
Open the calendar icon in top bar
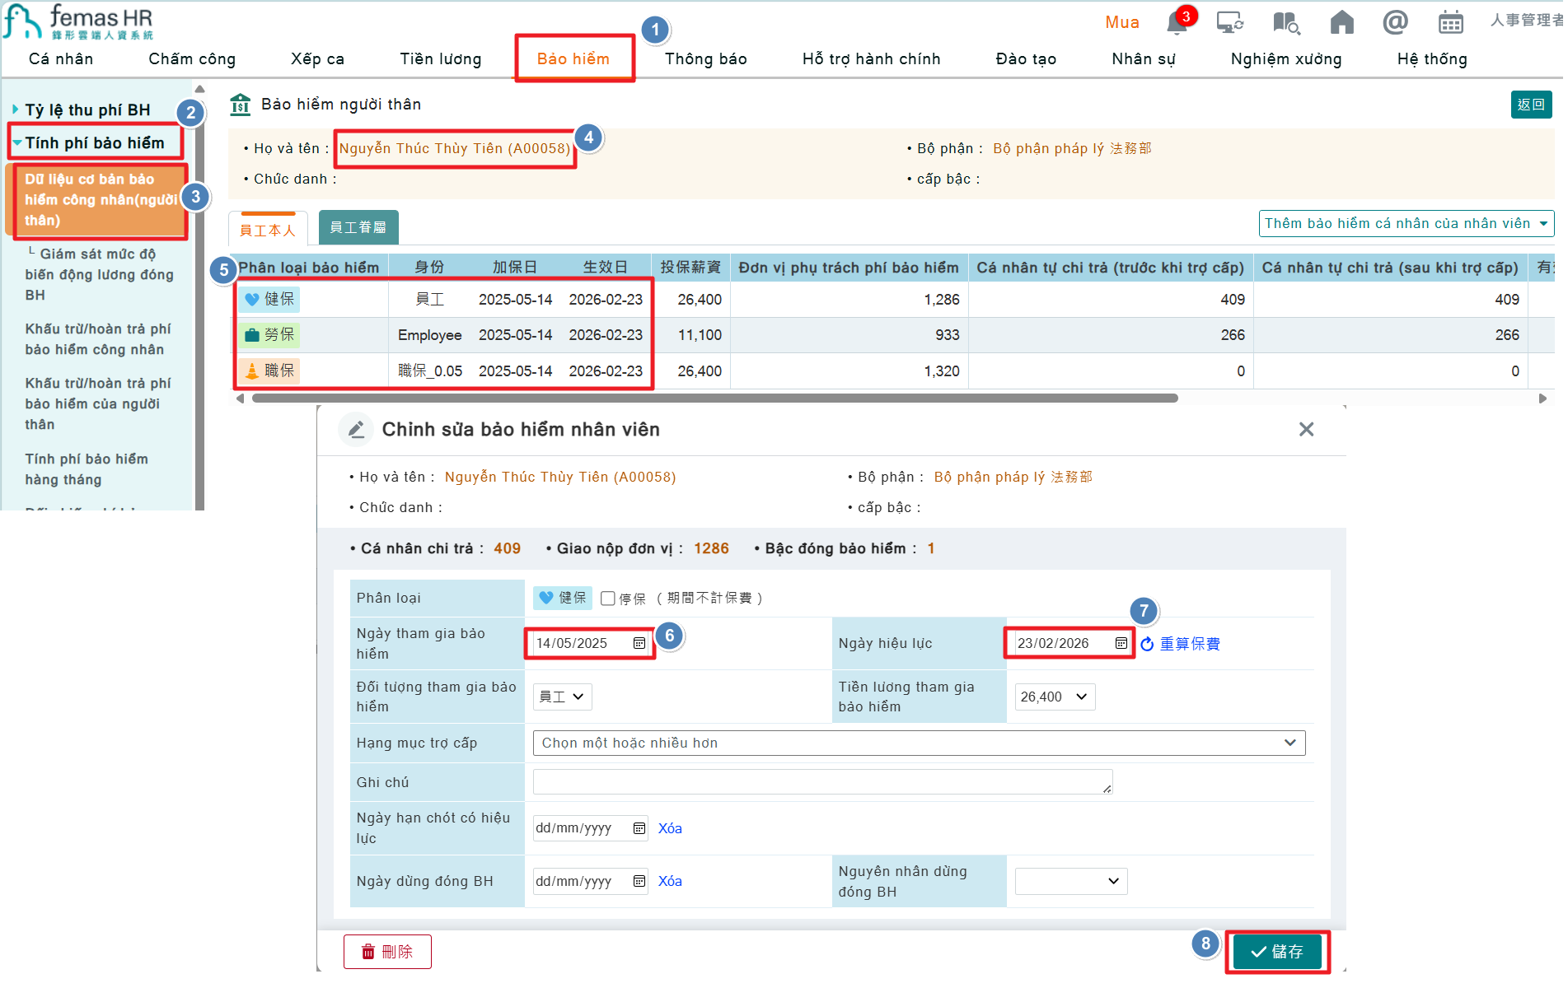[1450, 22]
